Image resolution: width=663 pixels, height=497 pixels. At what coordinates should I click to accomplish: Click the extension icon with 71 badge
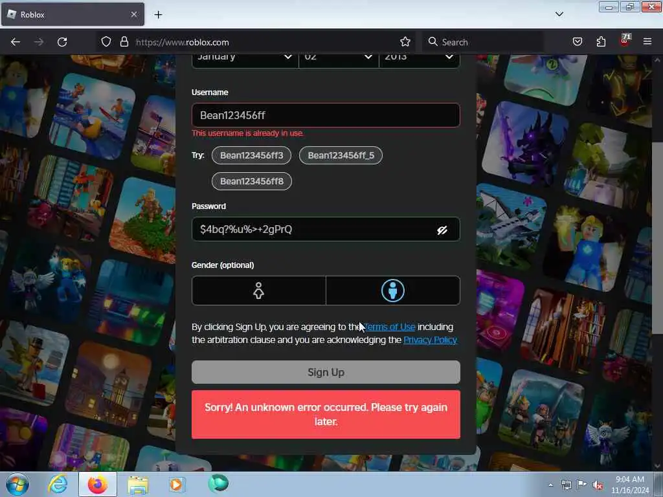625,41
